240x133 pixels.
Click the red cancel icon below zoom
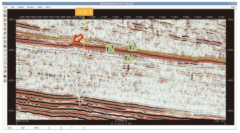tap(5, 15)
